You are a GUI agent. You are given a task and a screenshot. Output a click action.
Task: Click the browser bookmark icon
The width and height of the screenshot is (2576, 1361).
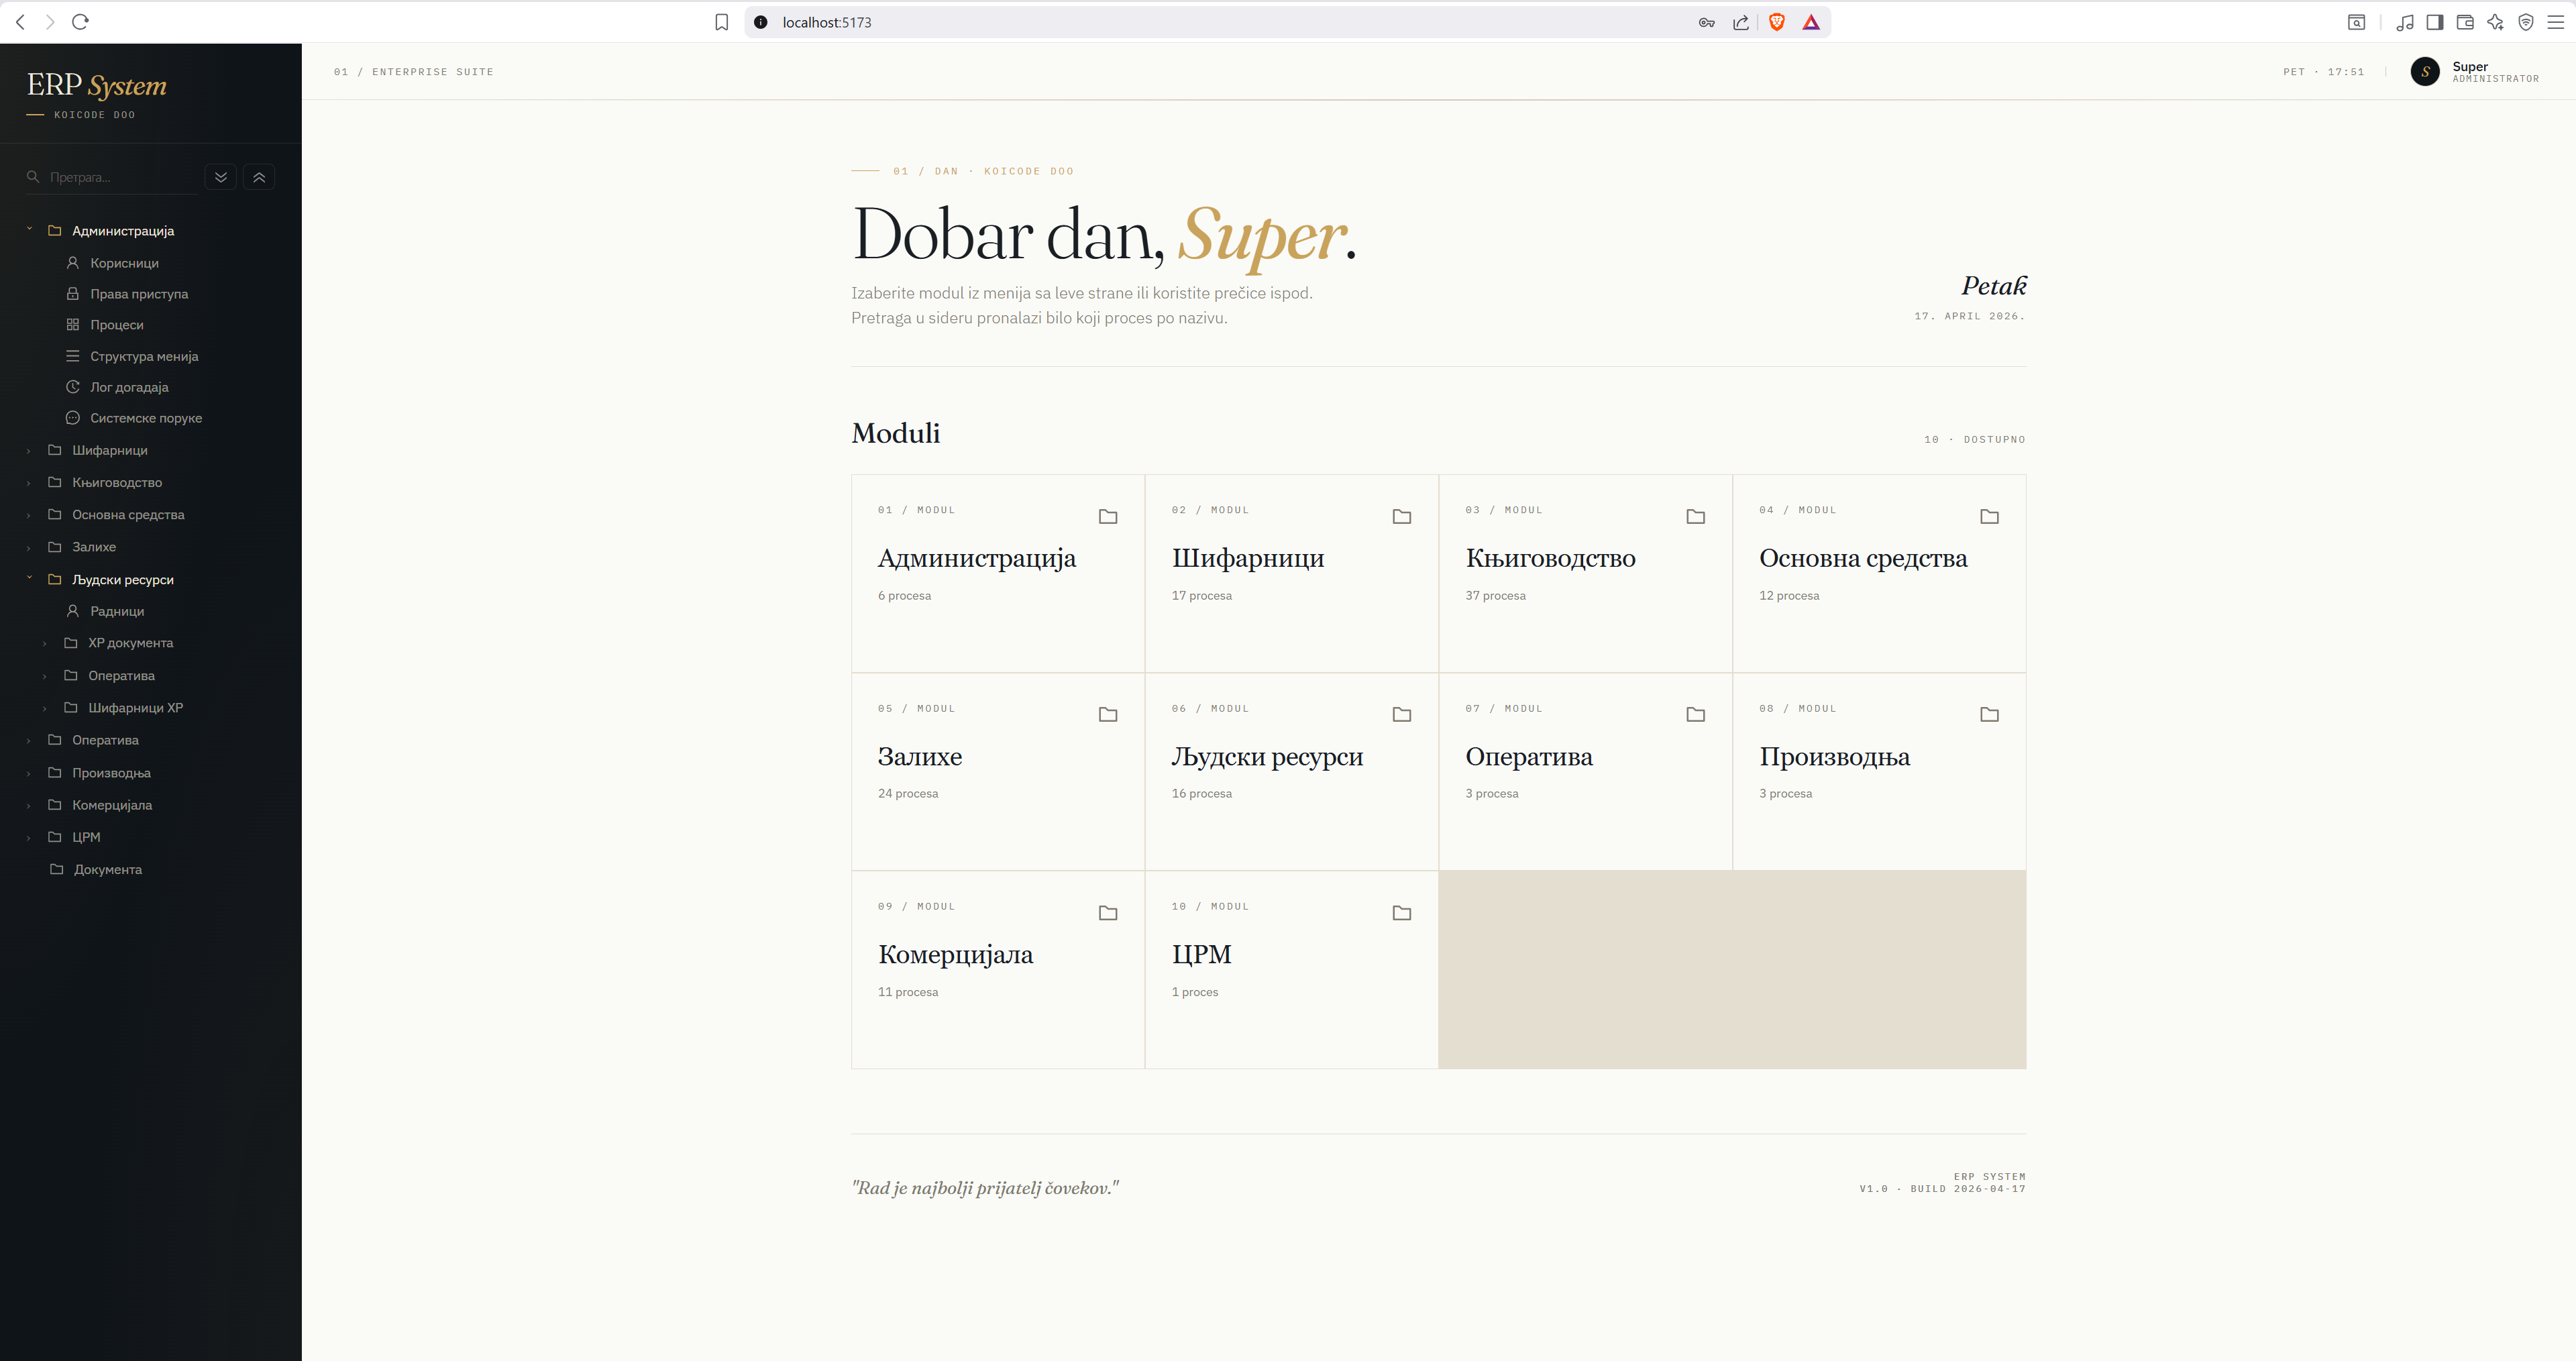tap(722, 22)
